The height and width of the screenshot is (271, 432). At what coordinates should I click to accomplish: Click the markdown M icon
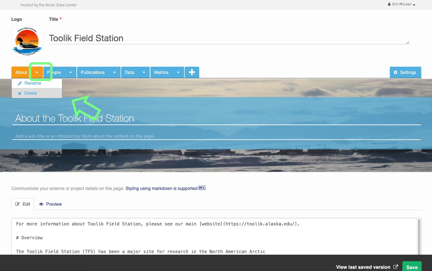click(x=202, y=188)
